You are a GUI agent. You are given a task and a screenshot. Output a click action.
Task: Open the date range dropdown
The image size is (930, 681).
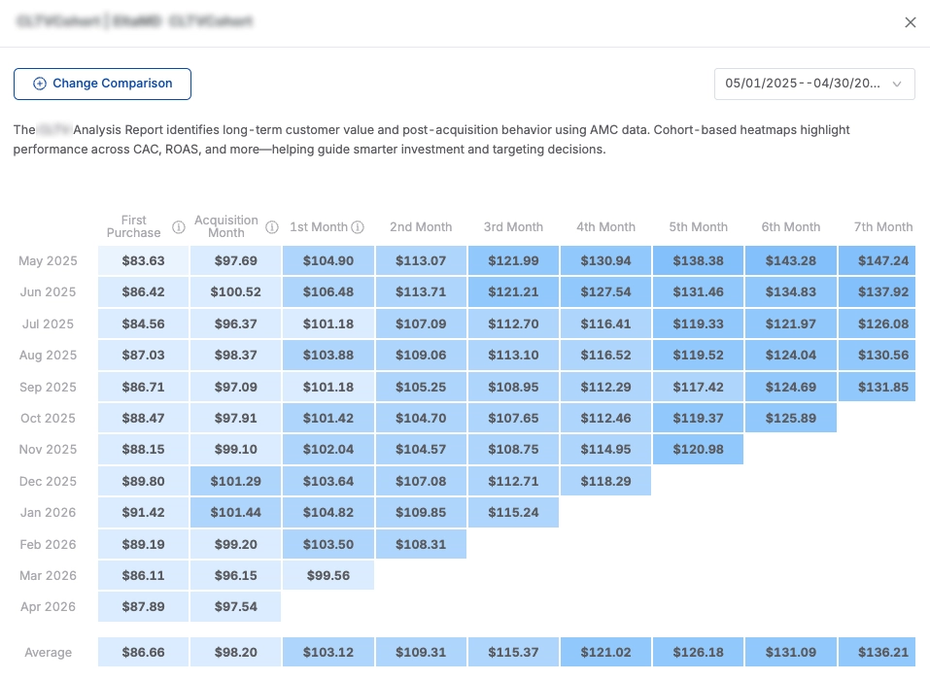pyautogui.click(x=814, y=84)
